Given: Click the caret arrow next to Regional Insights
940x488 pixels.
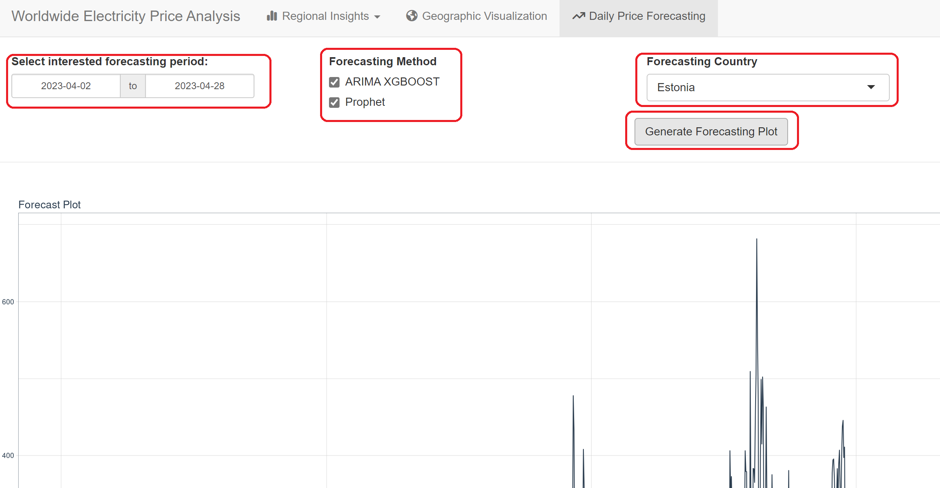Looking at the screenshot, I should pyautogui.click(x=377, y=17).
